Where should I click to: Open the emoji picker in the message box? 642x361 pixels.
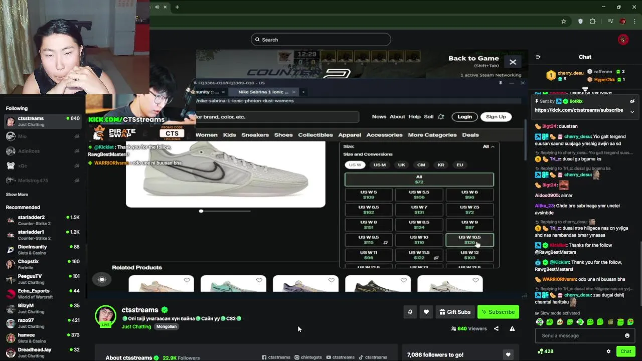(x=627, y=335)
